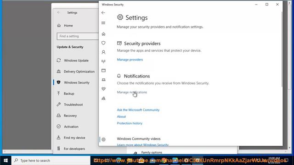Open Account protection person icon
The image size is (294, 165).
tap(103, 52)
